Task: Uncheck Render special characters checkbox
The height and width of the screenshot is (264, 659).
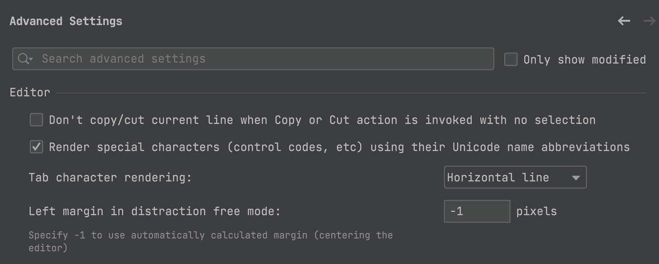Action: pyautogui.click(x=36, y=147)
